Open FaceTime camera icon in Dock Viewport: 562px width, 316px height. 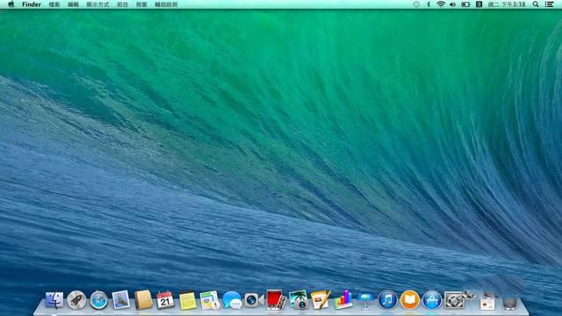click(254, 300)
